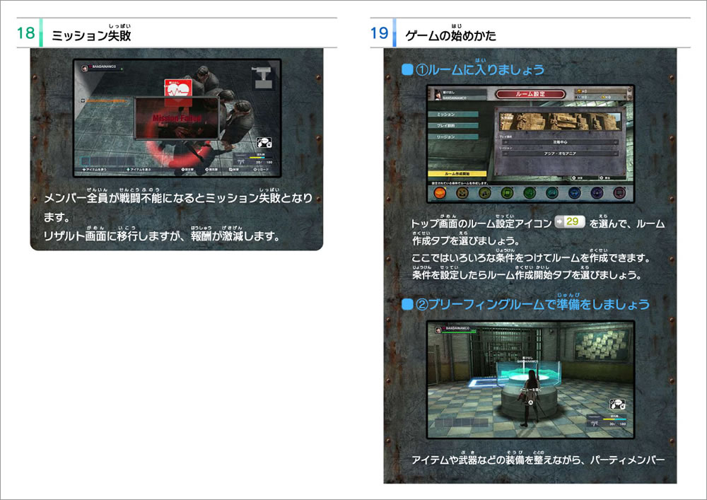This screenshot has height=500, width=707.
Task: Select the blue round icon in the room settings menu bar
Action: [574, 193]
